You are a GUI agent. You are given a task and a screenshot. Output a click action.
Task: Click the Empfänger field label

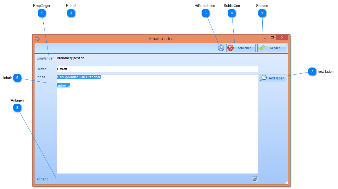(x=45, y=58)
